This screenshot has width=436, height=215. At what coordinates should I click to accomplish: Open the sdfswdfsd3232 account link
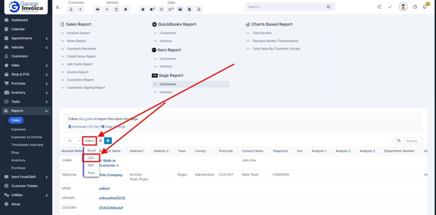[x=112, y=198]
